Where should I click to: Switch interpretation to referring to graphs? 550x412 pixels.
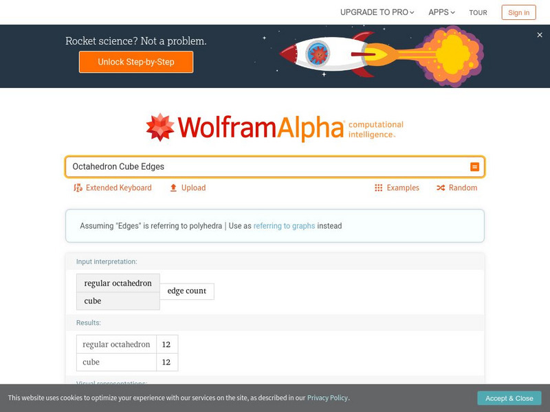pos(284,226)
